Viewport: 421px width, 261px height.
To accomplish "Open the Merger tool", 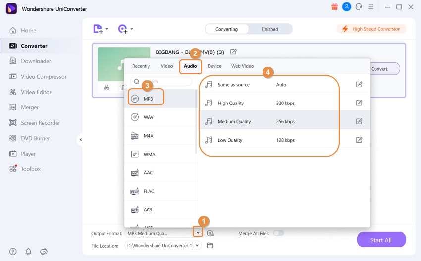I will [x=24, y=107].
